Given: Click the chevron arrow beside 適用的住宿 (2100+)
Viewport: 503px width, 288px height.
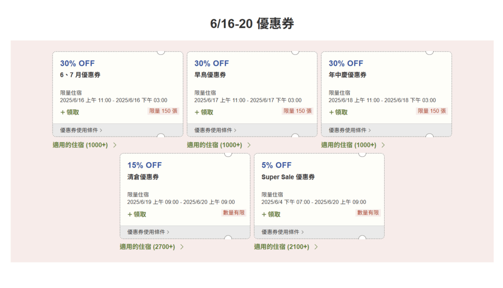Looking at the screenshot, I should pyautogui.click(x=316, y=247).
